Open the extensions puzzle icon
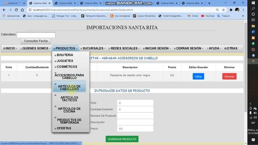258x145 pixels. tap(231, 10)
